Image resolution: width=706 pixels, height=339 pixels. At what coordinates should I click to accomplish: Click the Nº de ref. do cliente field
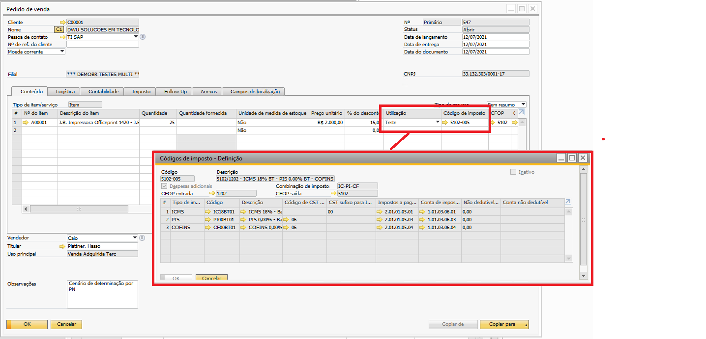click(x=102, y=44)
